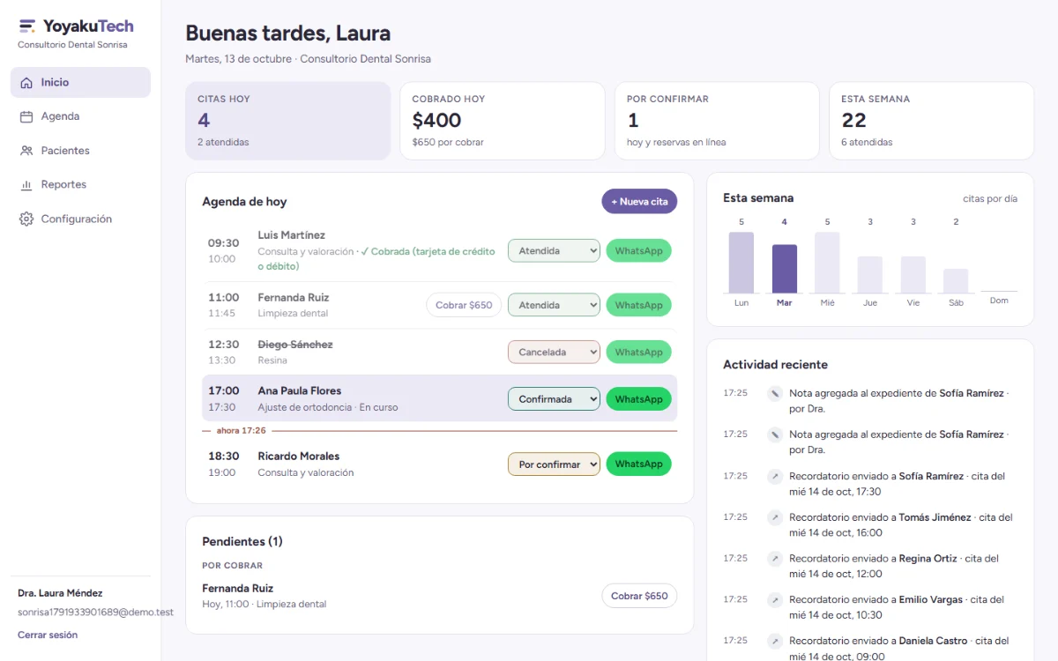Open the status dropdown for Luis Martínez
The height and width of the screenshot is (661, 1058).
coord(554,251)
